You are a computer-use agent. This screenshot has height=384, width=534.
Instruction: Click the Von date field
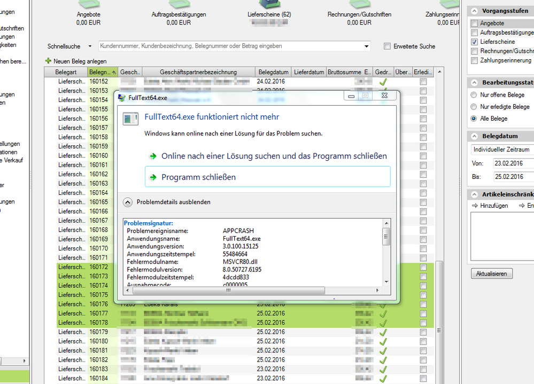click(514, 163)
